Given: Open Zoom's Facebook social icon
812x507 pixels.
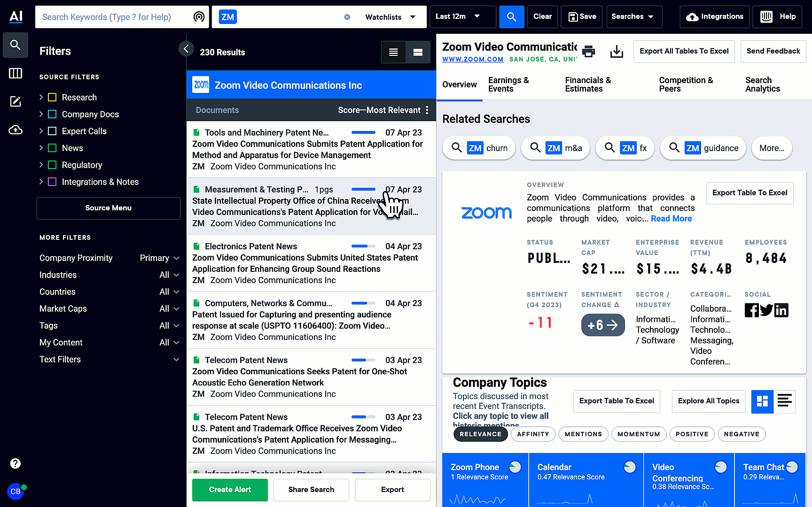Looking at the screenshot, I should point(751,310).
